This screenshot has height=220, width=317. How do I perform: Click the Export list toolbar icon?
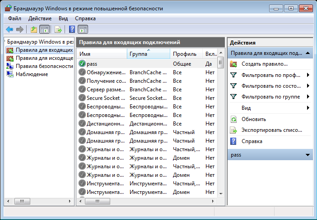point(58,30)
